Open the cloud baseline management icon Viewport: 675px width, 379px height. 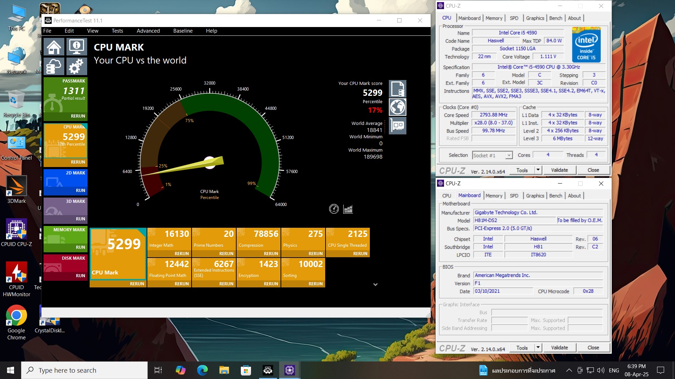(54, 66)
